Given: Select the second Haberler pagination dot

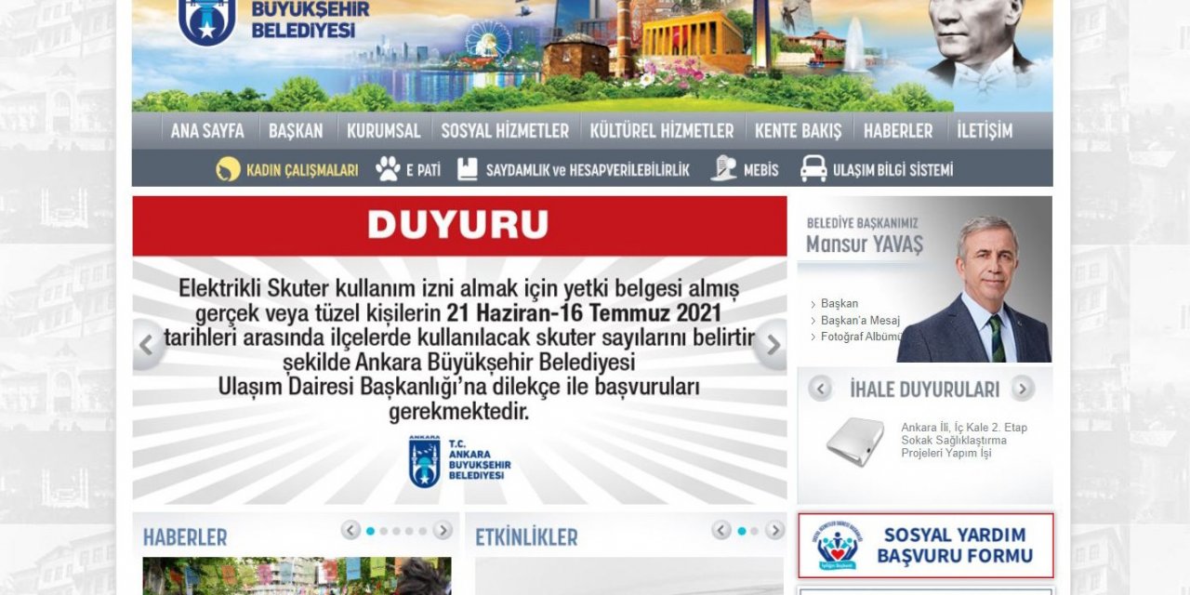Looking at the screenshot, I should [x=383, y=532].
